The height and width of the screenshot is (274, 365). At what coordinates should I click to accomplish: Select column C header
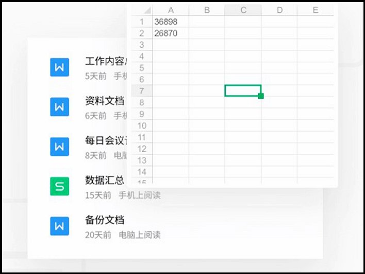click(243, 10)
